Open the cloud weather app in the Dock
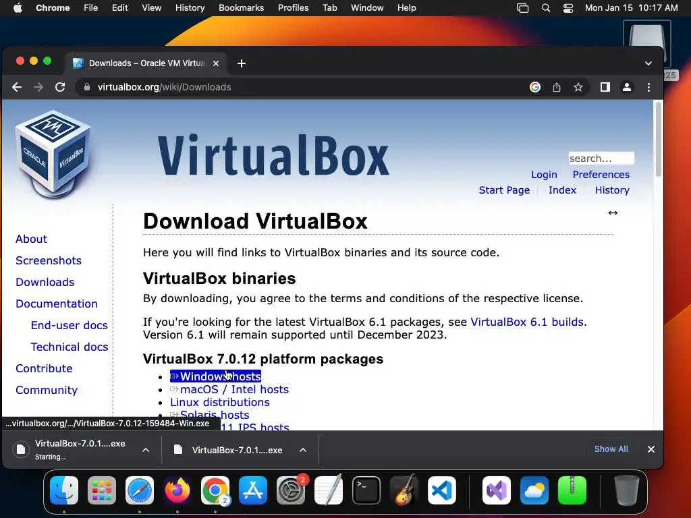Image resolution: width=691 pixels, height=518 pixels. click(x=534, y=490)
